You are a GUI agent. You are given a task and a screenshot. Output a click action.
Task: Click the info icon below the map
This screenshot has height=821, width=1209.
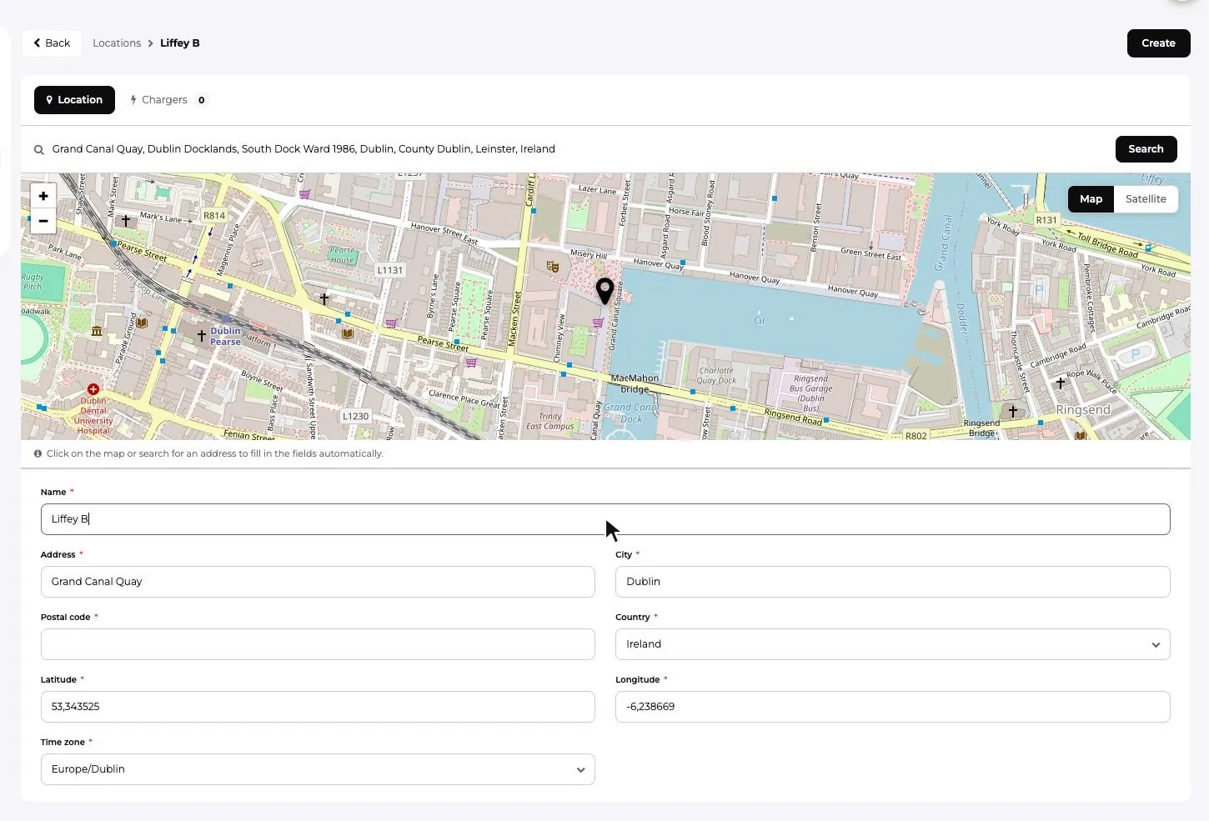[38, 453]
